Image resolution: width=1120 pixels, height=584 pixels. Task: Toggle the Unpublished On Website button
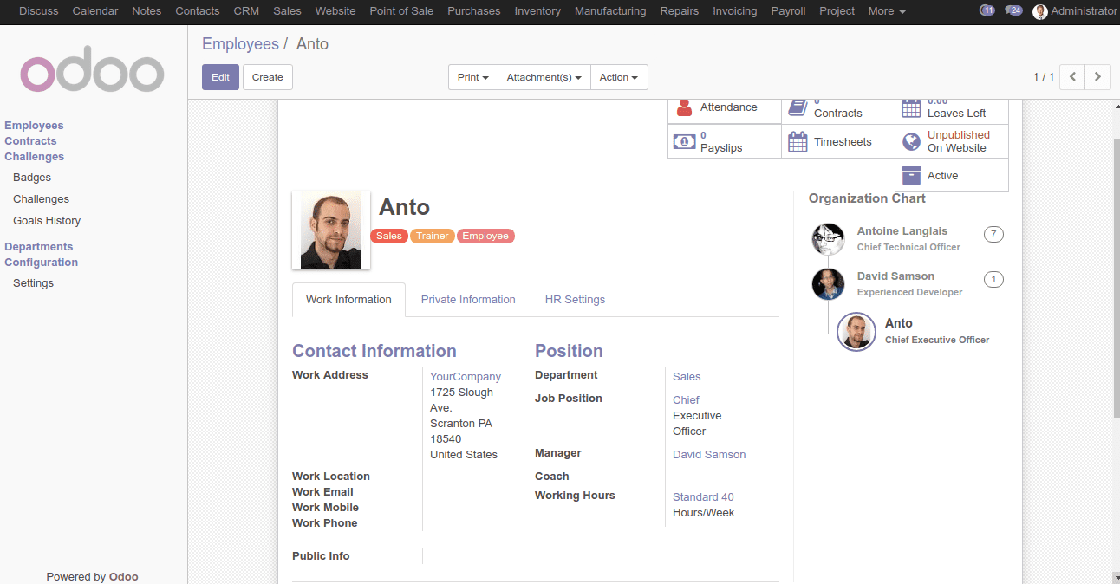(x=951, y=141)
